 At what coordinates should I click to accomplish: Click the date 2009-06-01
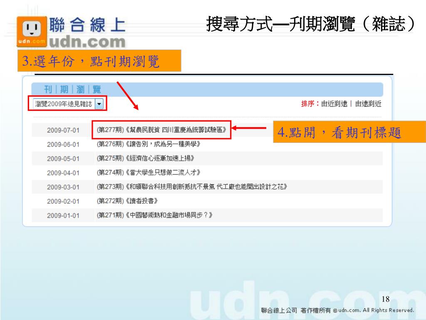[63, 145]
